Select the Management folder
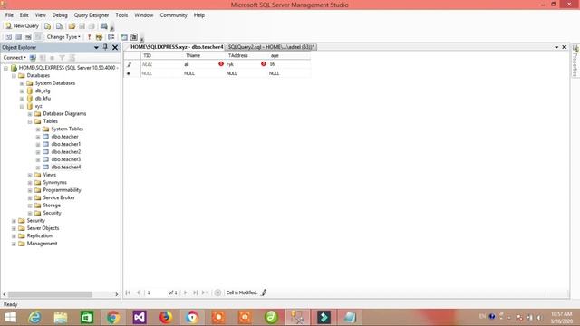The width and height of the screenshot is (580, 326). point(43,244)
